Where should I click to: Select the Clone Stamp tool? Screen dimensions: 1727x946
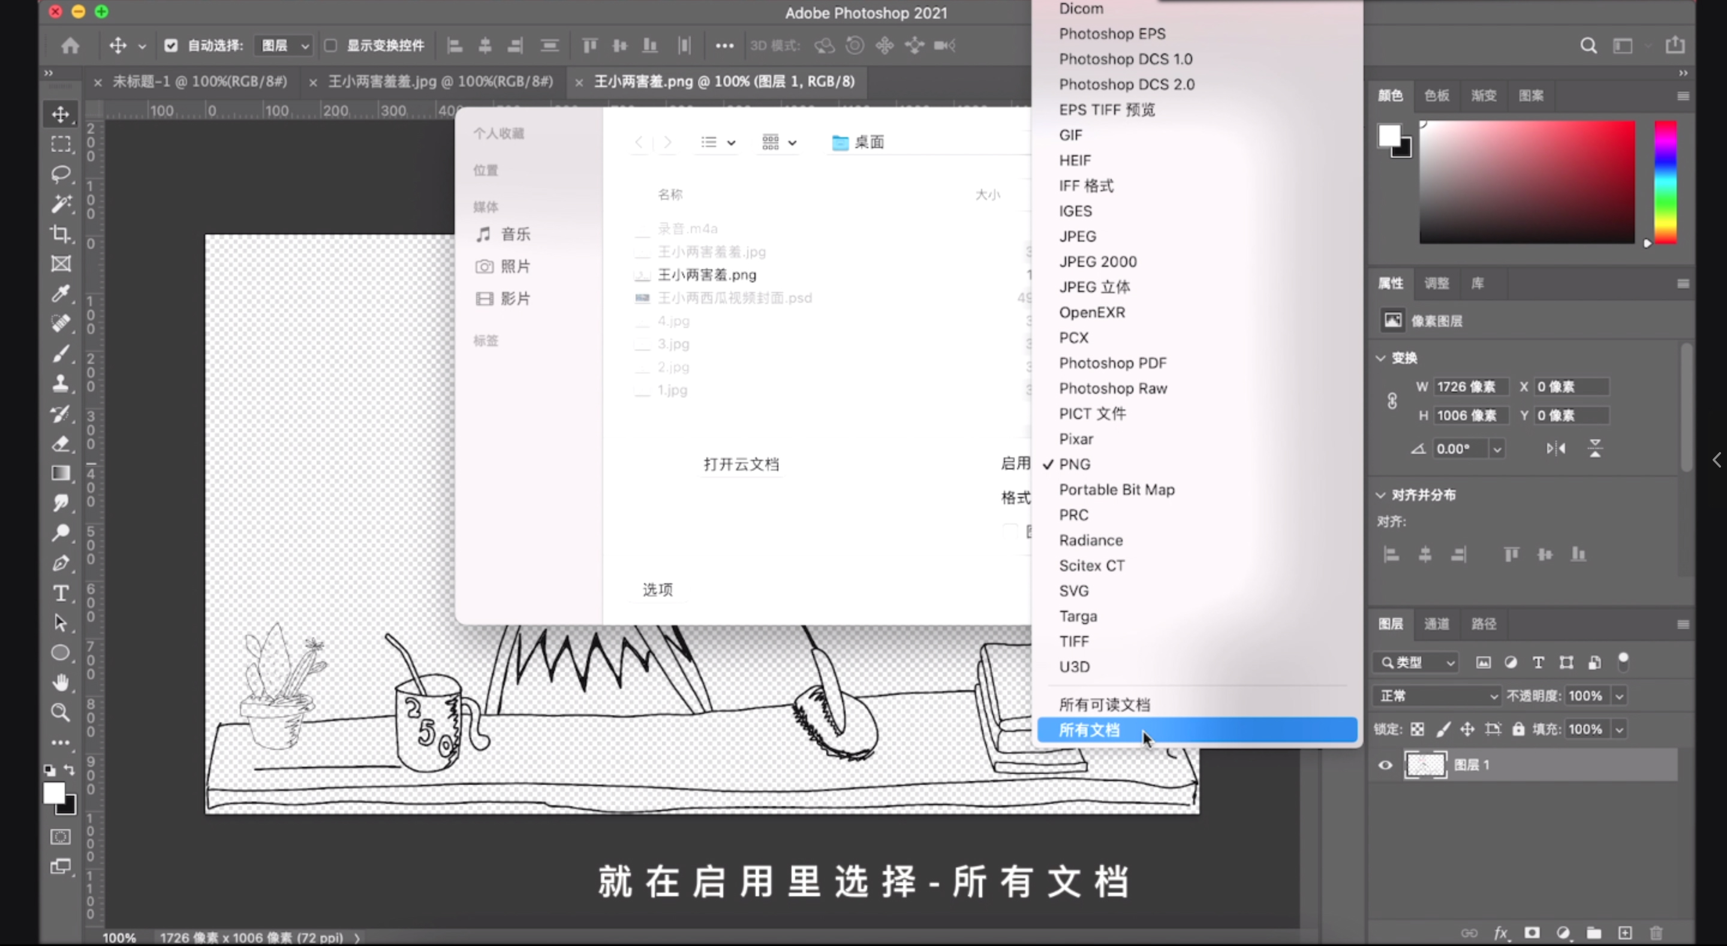[x=61, y=383]
